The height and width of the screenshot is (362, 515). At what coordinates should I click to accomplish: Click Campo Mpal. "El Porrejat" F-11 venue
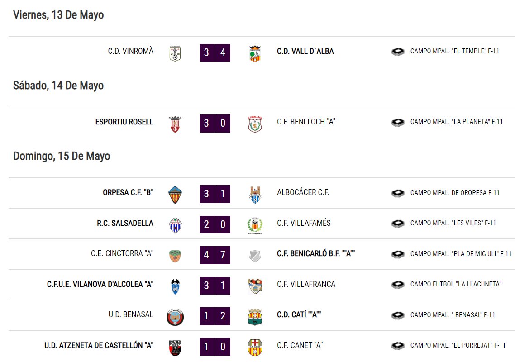(x=458, y=345)
